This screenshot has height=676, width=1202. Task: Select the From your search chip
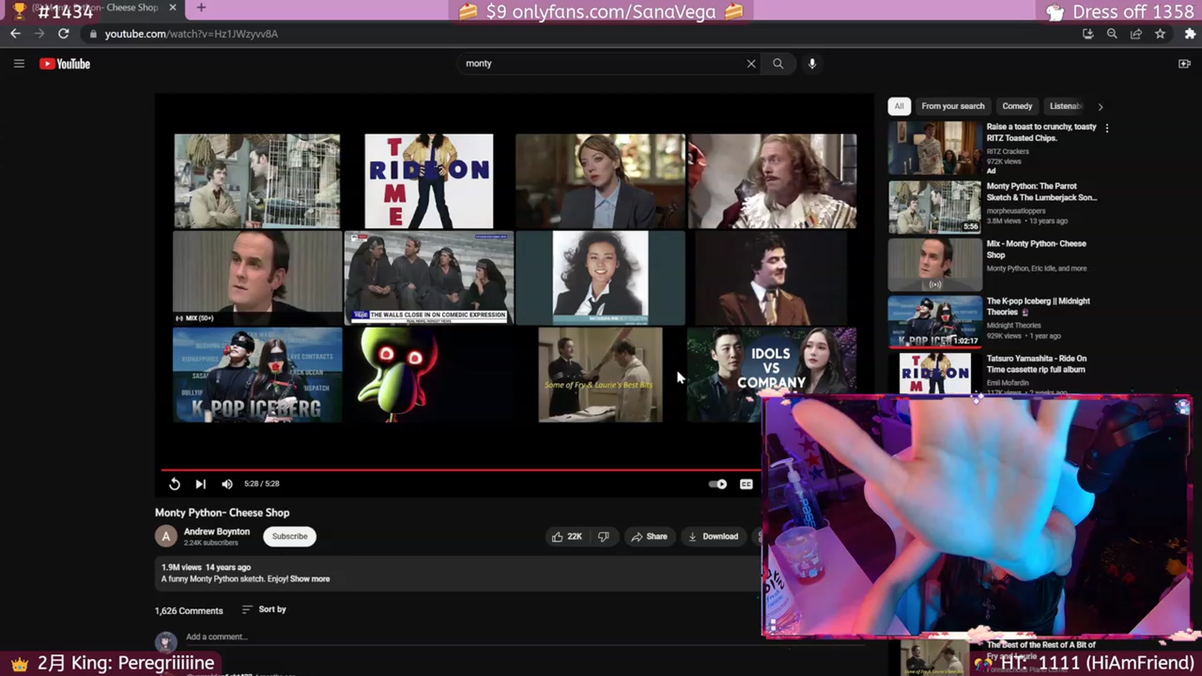pyautogui.click(x=953, y=106)
